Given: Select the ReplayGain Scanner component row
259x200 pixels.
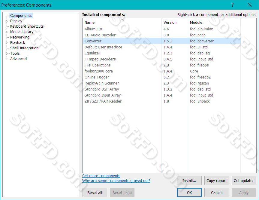Looking at the screenshot, I should (x=161, y=83).
